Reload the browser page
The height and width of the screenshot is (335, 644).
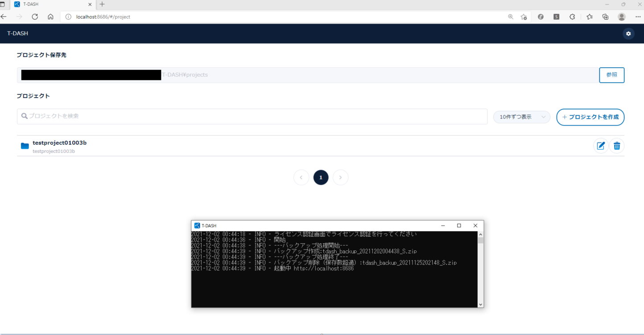pos(35,16)
